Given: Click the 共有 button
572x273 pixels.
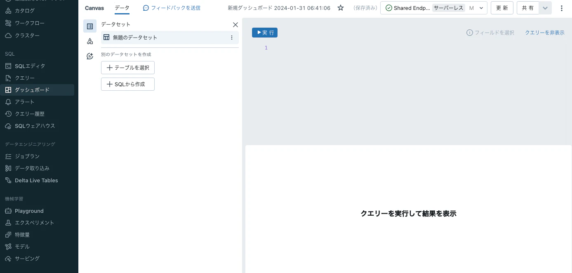Looking at the screenshot, I should [528, 8].
